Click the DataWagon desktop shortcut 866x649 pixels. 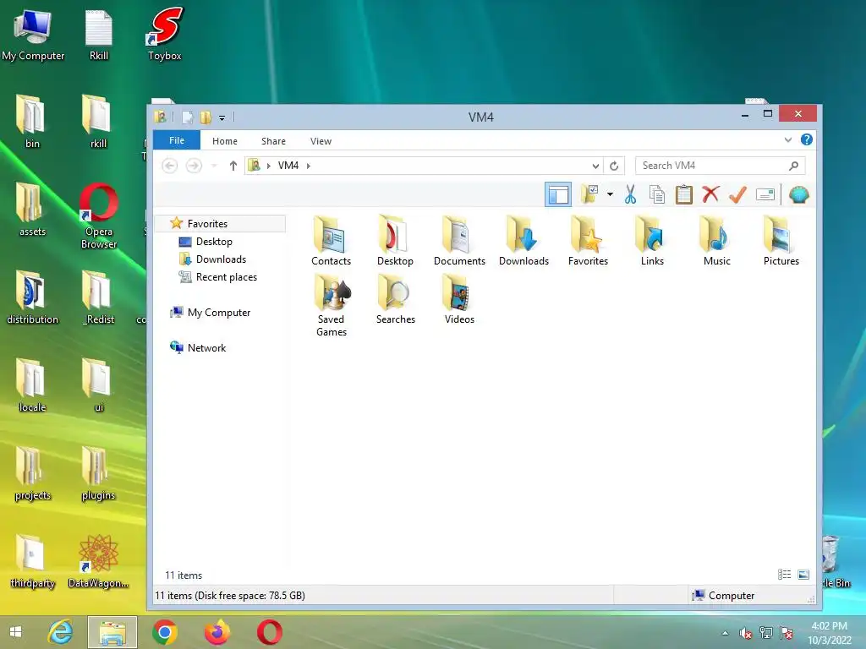(98, 562)
